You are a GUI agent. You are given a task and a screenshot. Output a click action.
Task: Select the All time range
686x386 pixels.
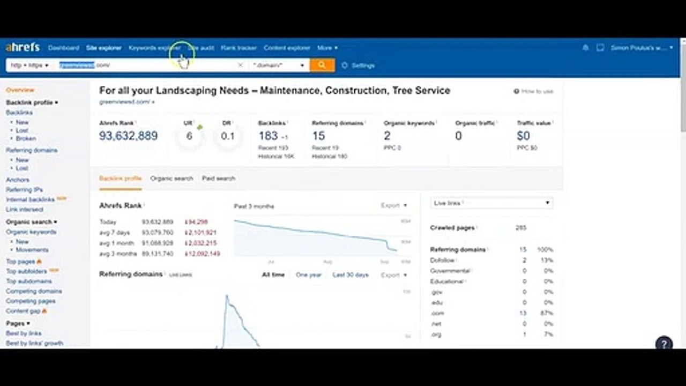click(273, 274)
